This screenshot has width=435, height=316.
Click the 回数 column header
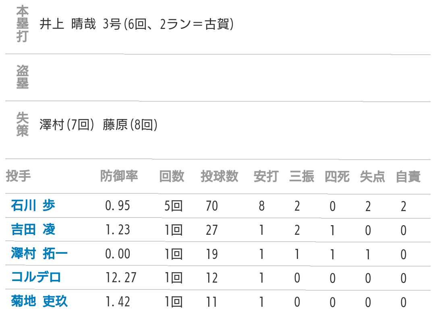coord(172,176)
